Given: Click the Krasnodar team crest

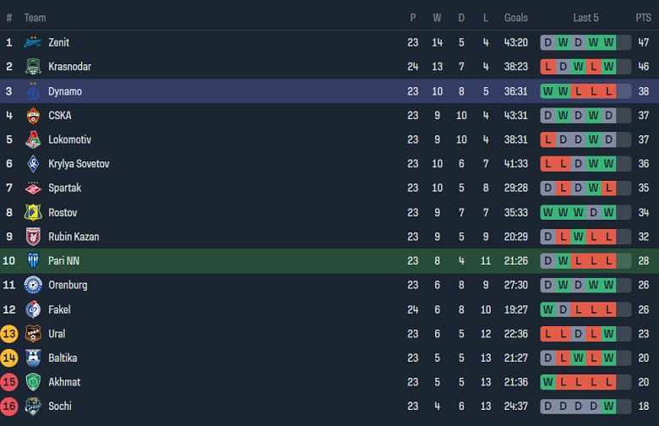Looking at the screenshot, I should pos(33,67).
